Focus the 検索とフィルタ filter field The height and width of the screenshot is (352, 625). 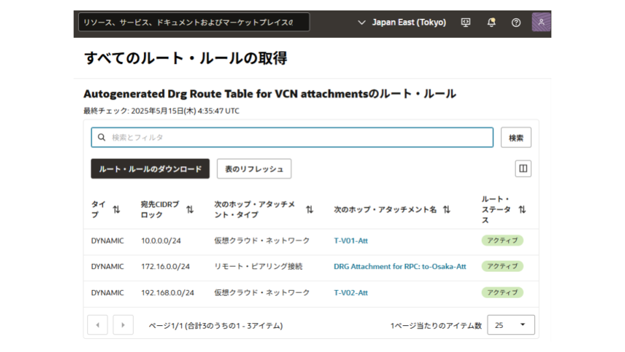click(292, 138)
